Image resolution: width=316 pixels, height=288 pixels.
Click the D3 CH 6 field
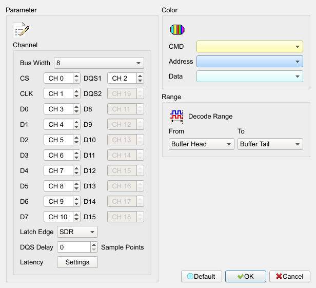click(x=58, y=155)
